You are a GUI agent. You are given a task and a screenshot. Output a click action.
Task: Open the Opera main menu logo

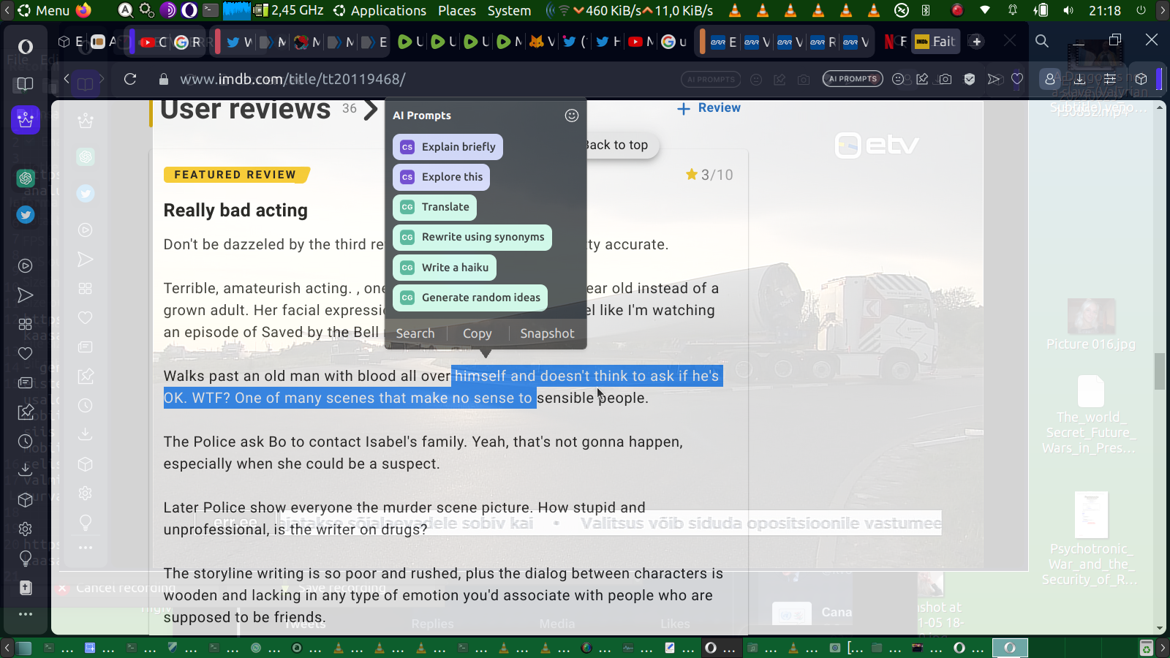coord(25,47)
